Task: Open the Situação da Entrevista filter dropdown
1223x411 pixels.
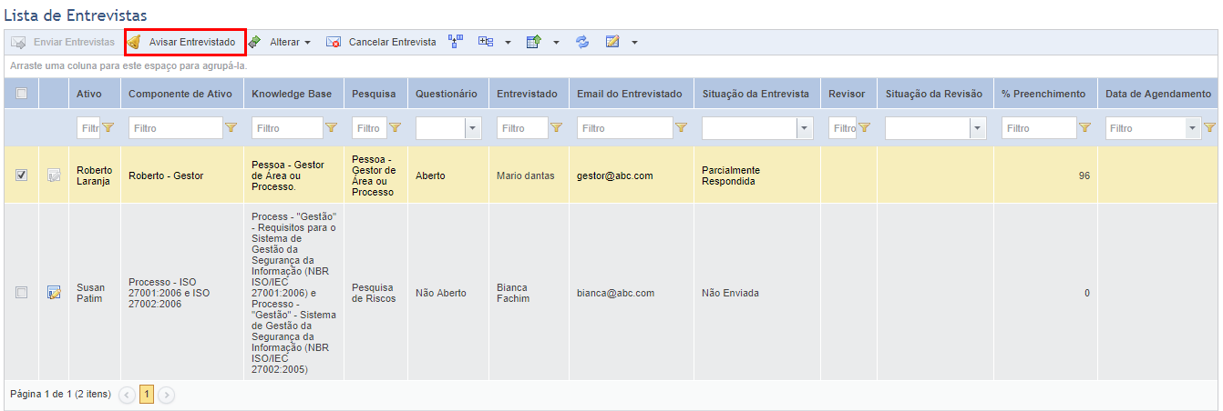Action: [804, 128]
